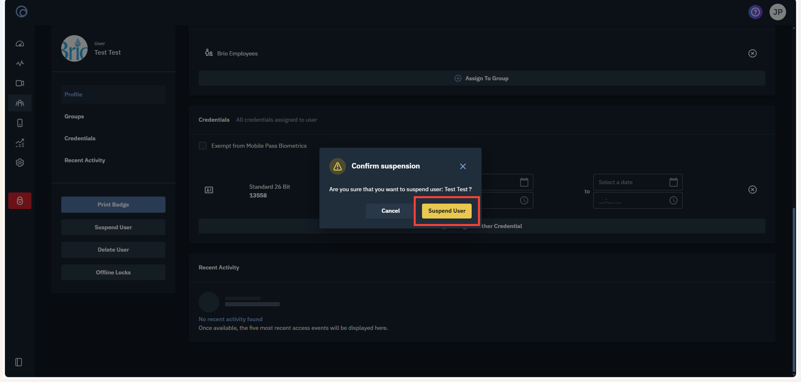Open the activity pulse icon in sidebar
Screen dimensions: 801x382
(x=20, y=63)
